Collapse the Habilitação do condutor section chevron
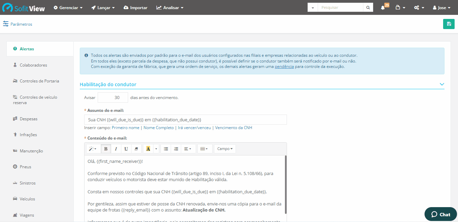 coord(442,84)
